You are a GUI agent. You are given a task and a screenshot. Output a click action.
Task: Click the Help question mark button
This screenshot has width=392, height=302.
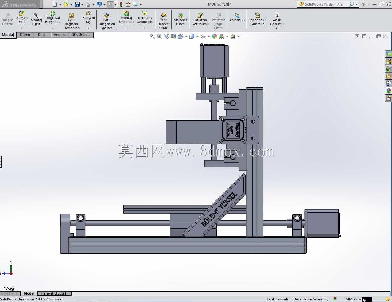(363, 4)
